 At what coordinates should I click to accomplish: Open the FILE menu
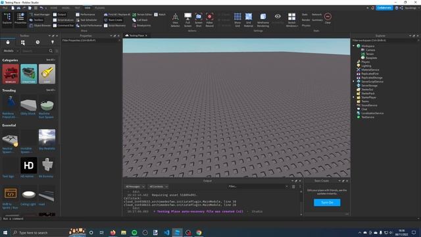[5, 8]
